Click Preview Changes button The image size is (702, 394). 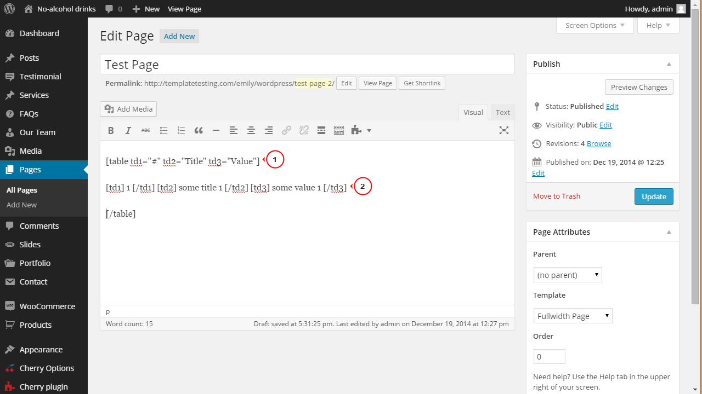click(639, 87)
